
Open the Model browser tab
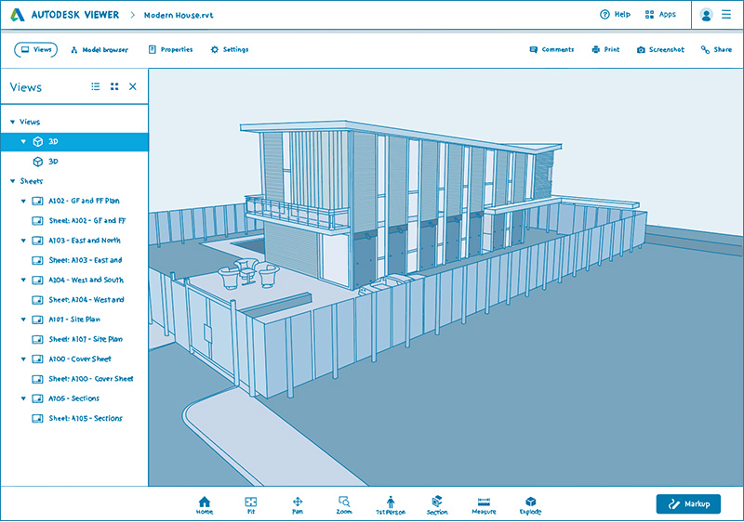[100, 49]
